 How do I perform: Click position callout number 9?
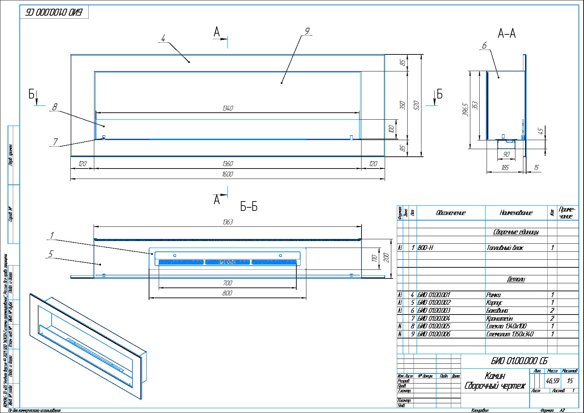pos(307,31)
